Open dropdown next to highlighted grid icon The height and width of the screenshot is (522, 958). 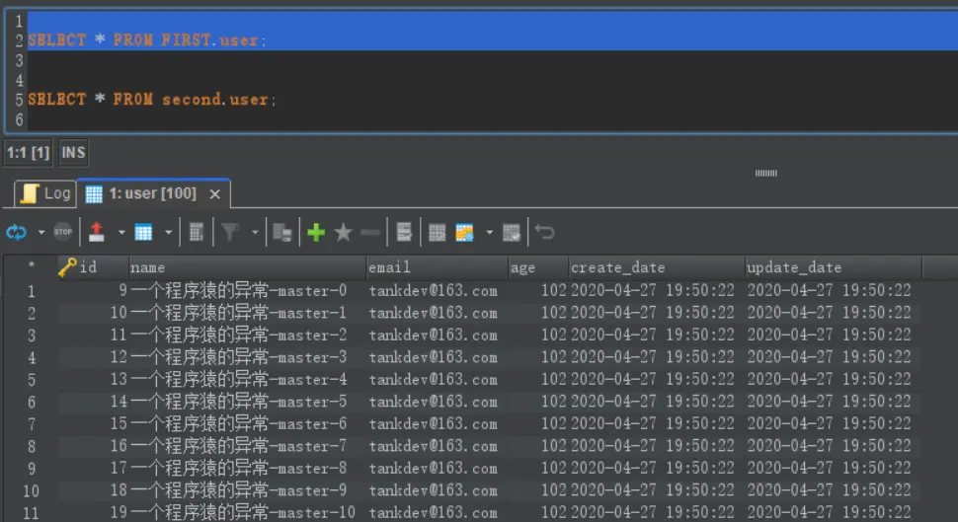(x=489, y=233)
